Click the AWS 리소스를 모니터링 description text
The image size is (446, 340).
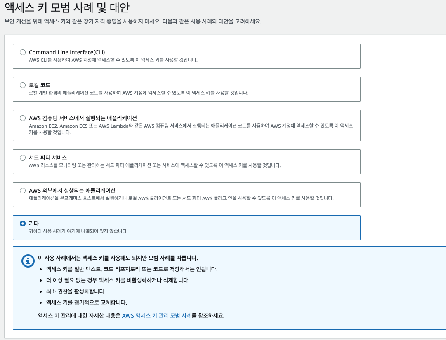(x=155, y=165)
